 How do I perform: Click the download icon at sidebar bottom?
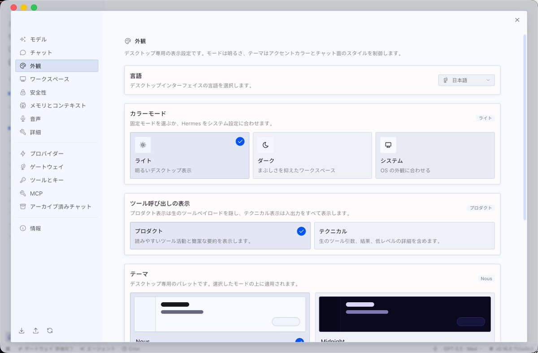(x=22, y=331)
